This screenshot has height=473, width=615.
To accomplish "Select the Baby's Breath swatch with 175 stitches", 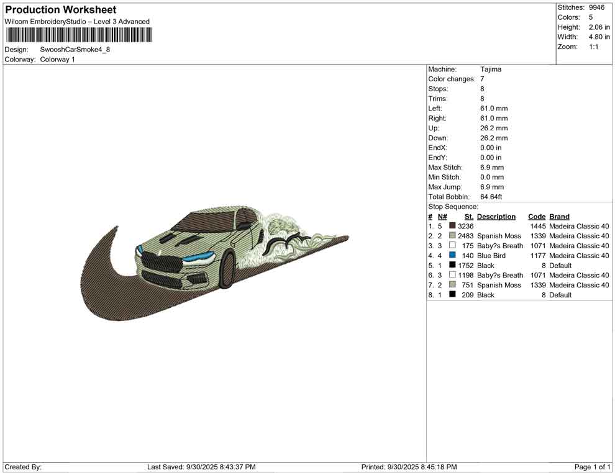I will [x=452, y=246].
